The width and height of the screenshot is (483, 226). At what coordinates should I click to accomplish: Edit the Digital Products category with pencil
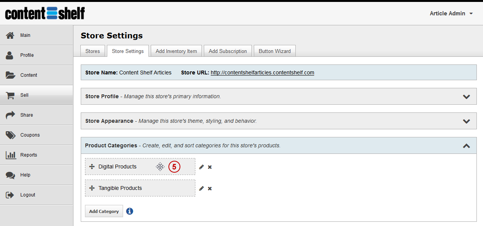click(x=202, y=167)
